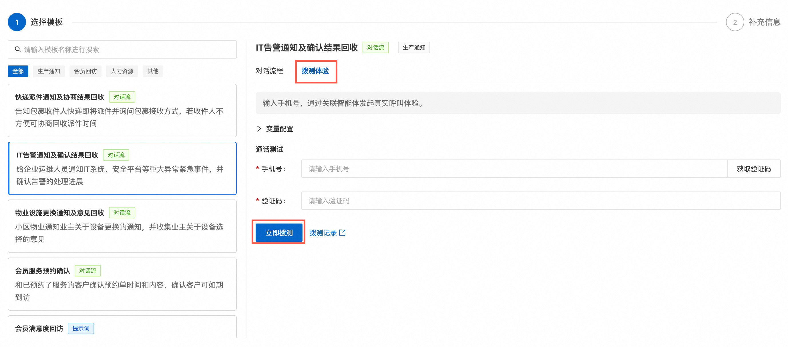Select the IT告警通知及确认结果回收 template card

click(122, 168)
